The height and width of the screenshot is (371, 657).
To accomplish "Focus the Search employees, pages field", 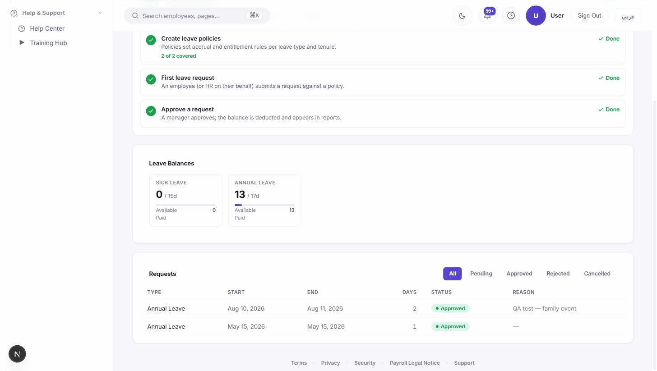I will [x=197, y=16].
